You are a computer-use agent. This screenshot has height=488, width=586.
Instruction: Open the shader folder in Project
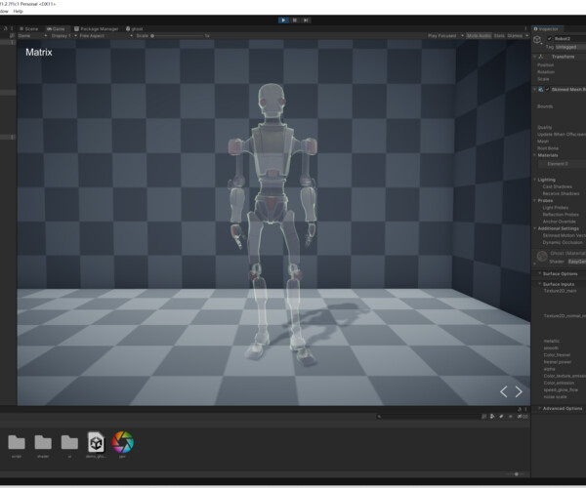coord(43,445)
